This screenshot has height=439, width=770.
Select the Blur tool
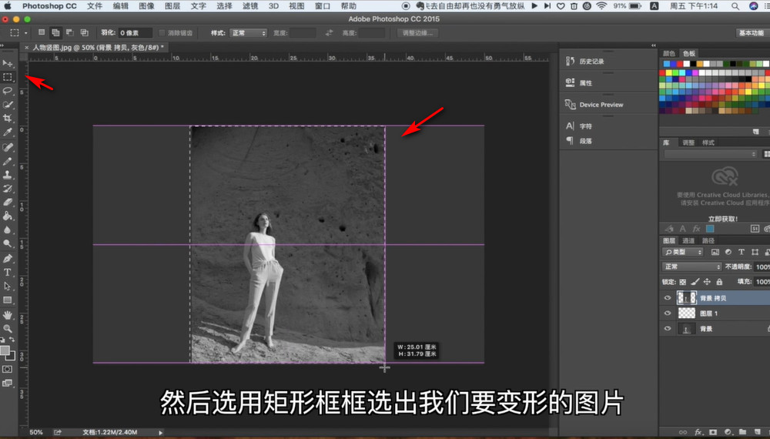pyautogui.click(x=8, y=230)
